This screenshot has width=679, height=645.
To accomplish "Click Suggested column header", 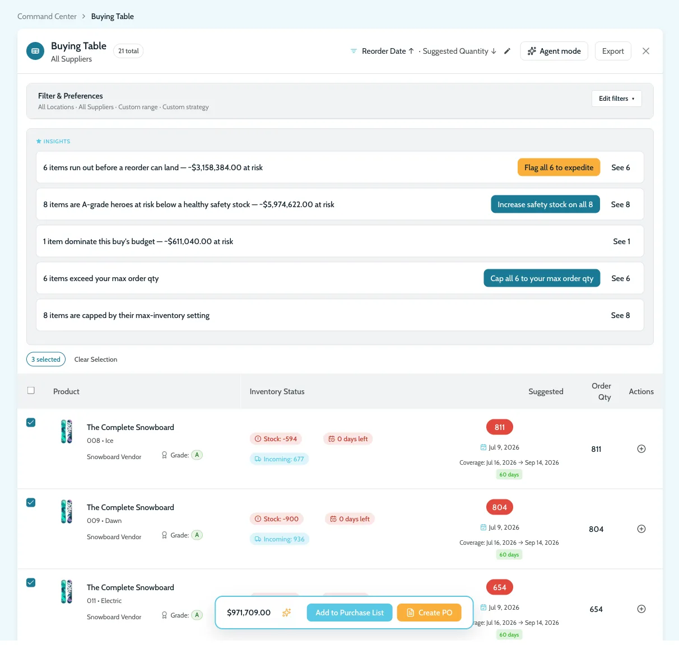I will (x=546, y=391).
